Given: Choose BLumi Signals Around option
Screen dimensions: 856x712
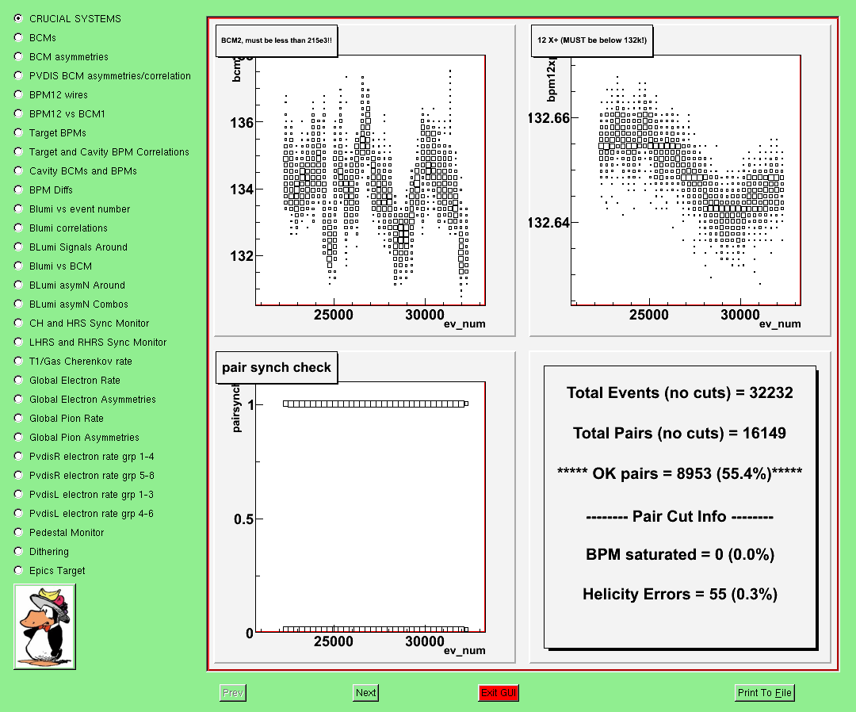Looking at the screenshot, I should [x=18, y=247].
